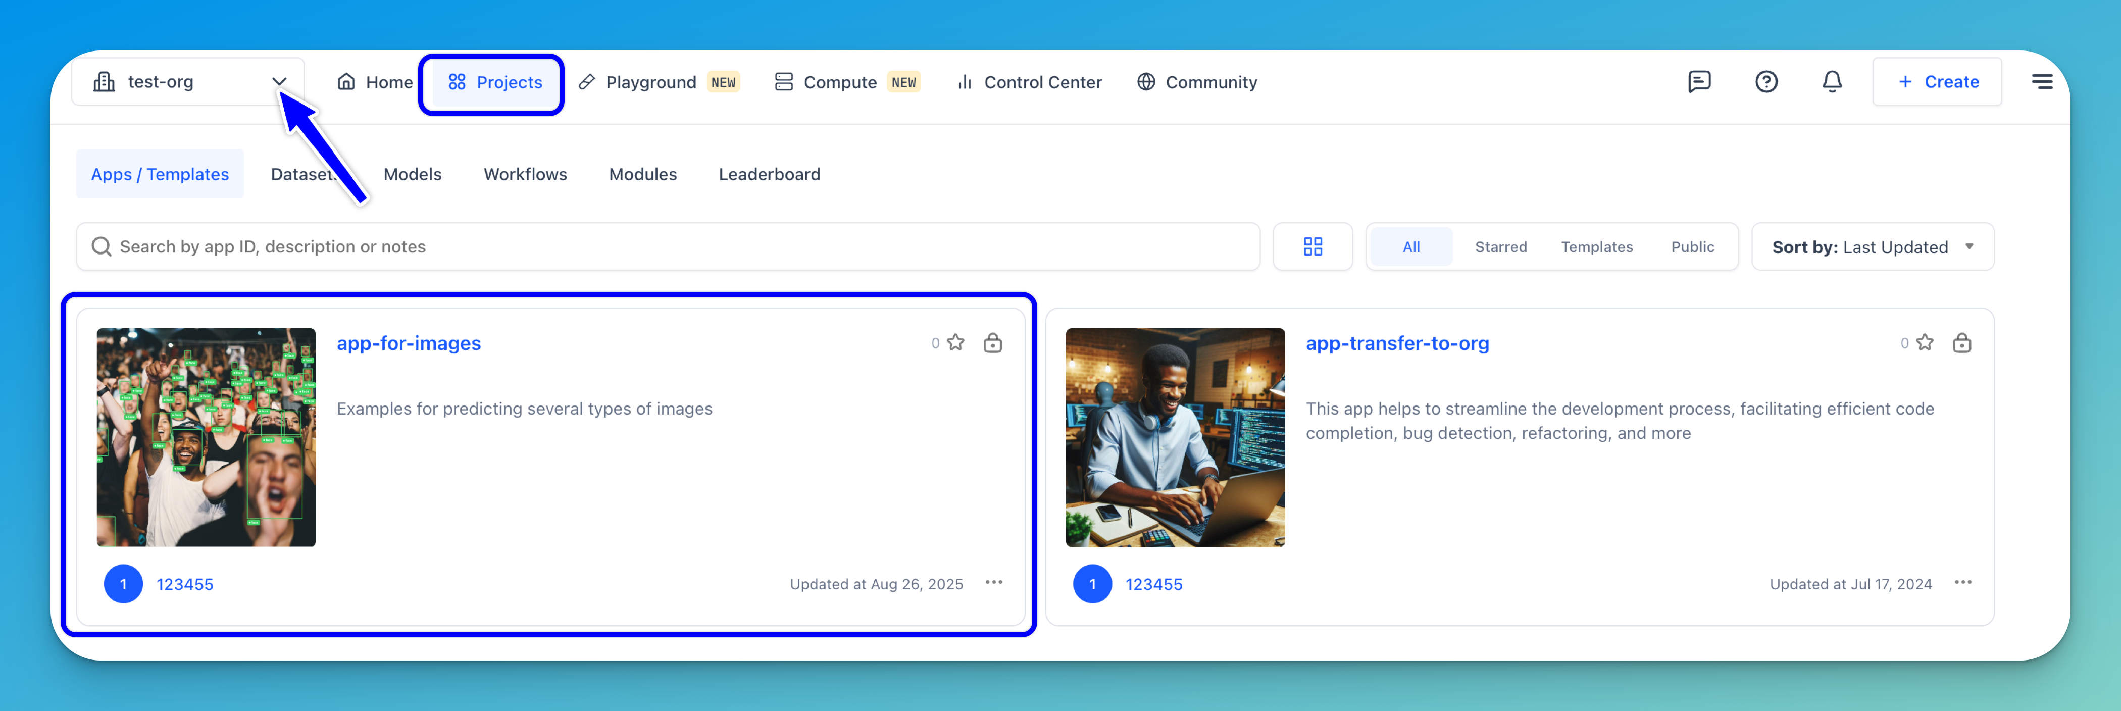Viewport: 2121px width, 711px height.
Task: Open the app-for-images thumbnail
Action: [206, 437]
